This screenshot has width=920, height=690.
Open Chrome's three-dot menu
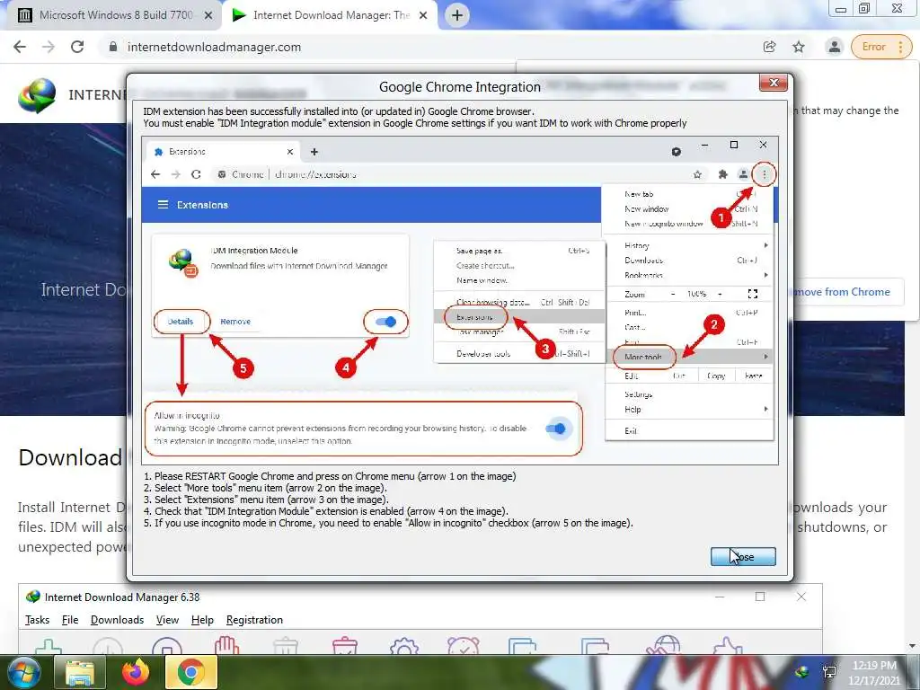901,47
